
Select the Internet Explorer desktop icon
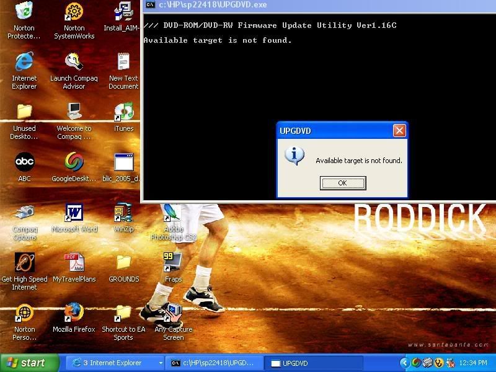(x=24, y=71)
